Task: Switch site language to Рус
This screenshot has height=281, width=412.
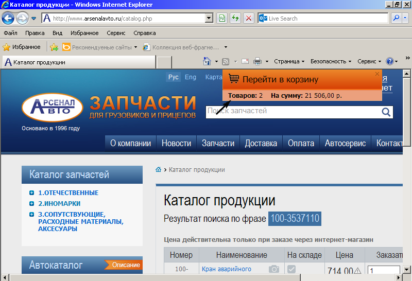Action: coord(173,77)
